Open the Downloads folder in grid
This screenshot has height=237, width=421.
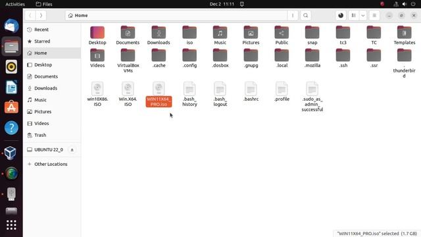[159, 33]
